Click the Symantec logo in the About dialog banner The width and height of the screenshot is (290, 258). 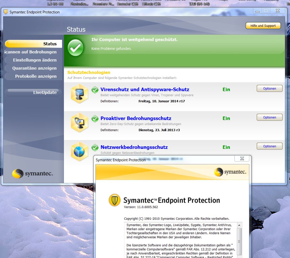[x=230, y=172]
